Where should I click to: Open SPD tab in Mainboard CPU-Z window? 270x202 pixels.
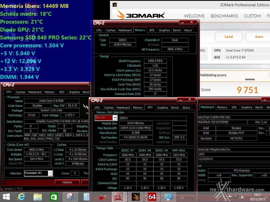coord(234,107)
